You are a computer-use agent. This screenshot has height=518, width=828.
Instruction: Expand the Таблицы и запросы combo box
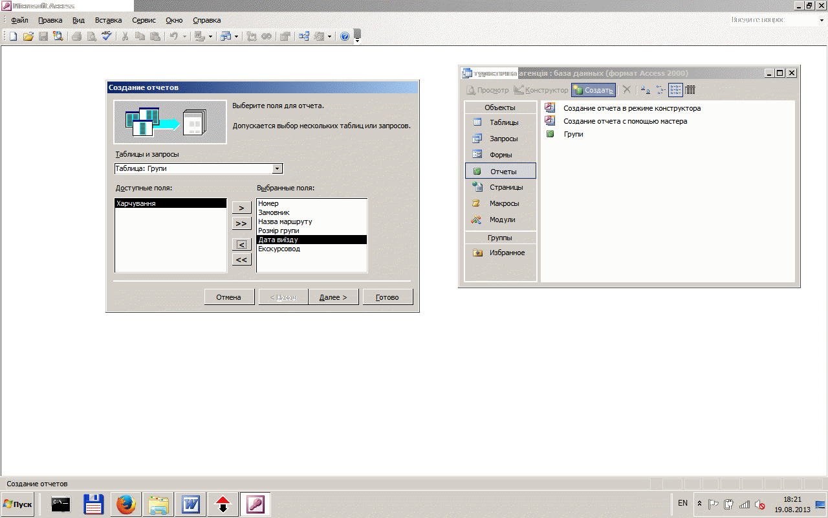(278, 168)
